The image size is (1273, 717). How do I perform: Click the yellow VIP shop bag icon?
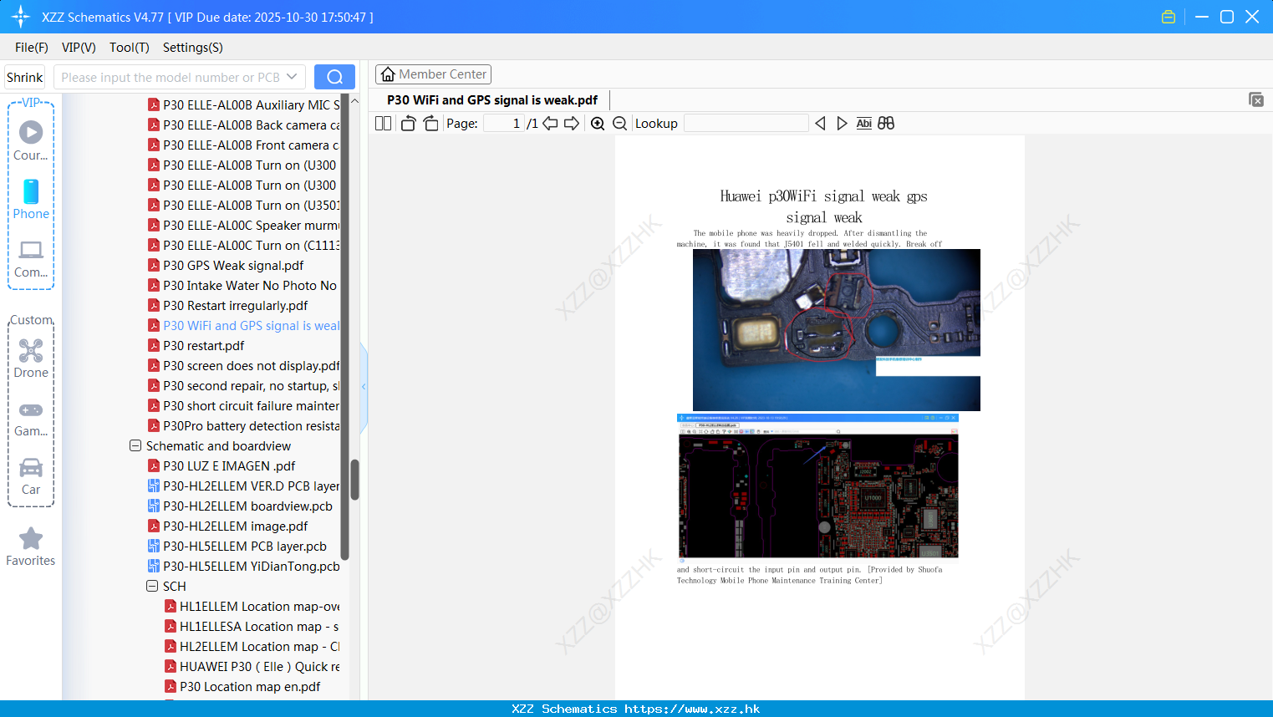point(1169,17)
